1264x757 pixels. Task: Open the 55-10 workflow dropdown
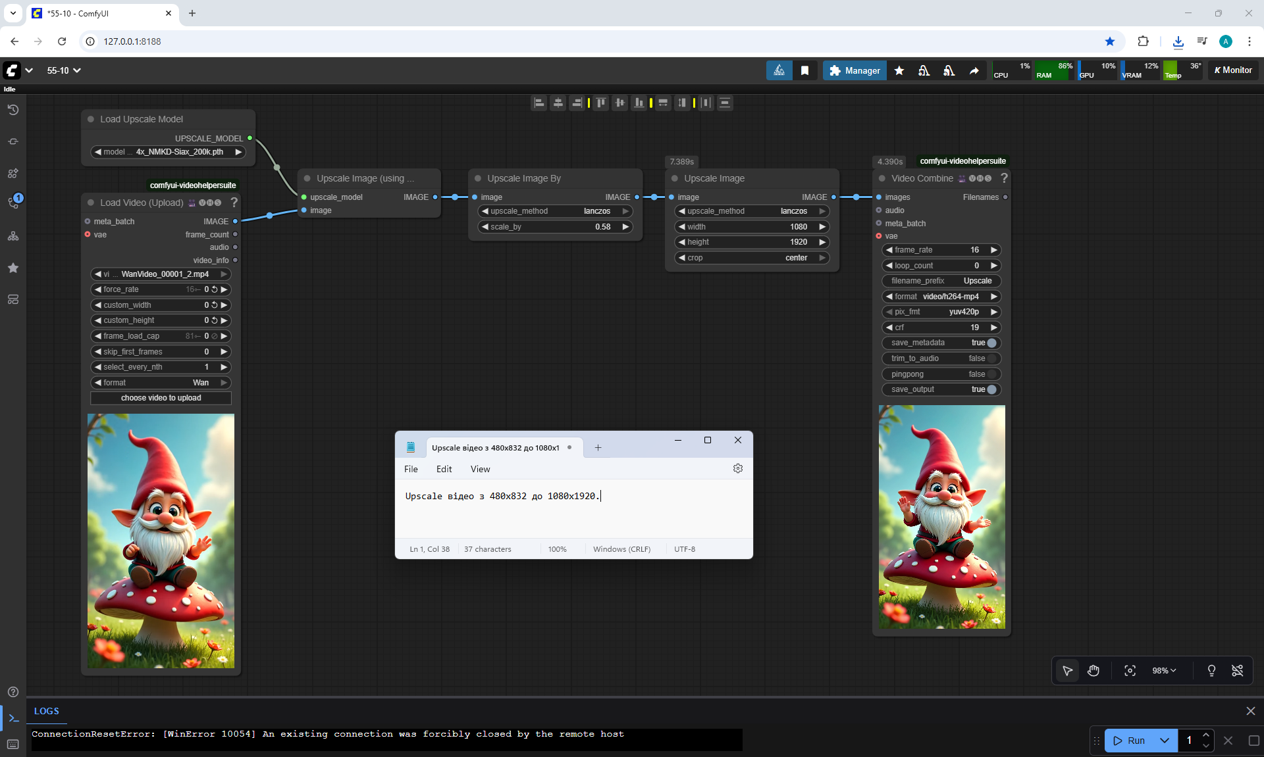[64, 70]
